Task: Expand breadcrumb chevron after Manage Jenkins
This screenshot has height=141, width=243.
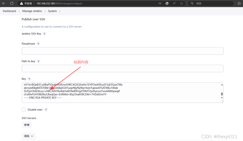Action: point(45,11)
